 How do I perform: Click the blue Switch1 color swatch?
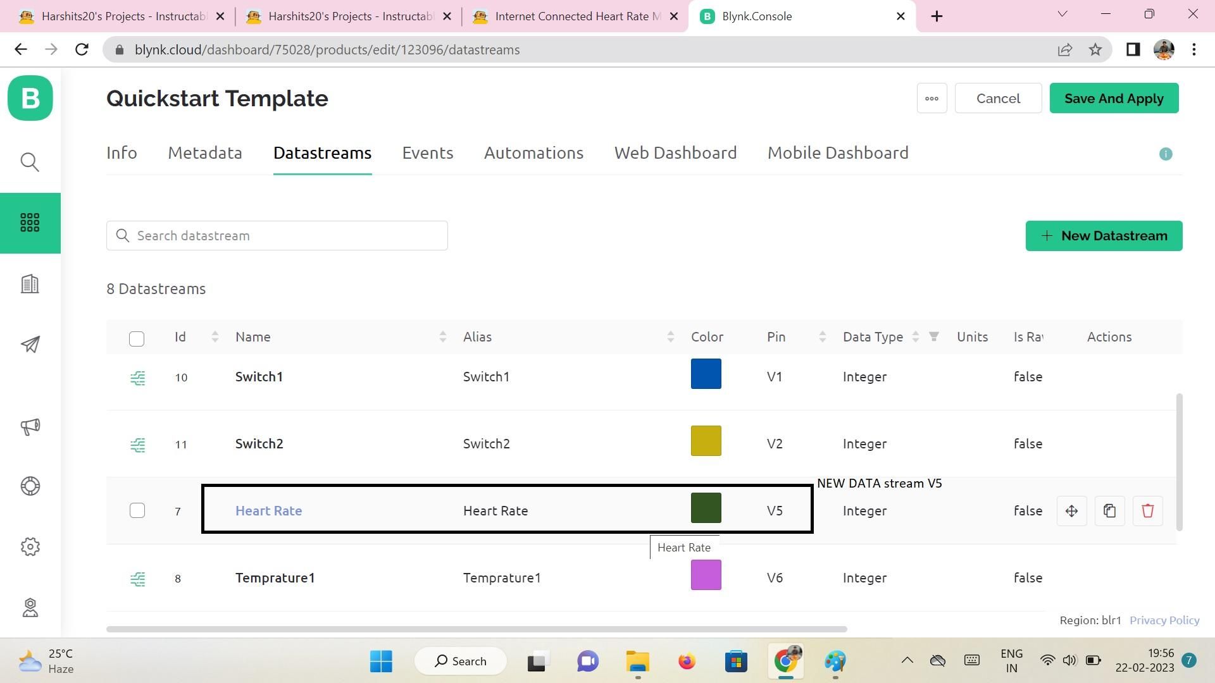coord(706,374)
